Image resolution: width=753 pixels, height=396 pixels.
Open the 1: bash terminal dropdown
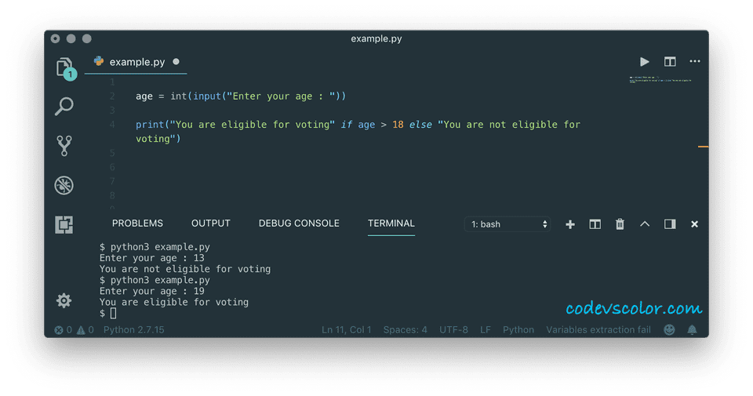(507, 224)
